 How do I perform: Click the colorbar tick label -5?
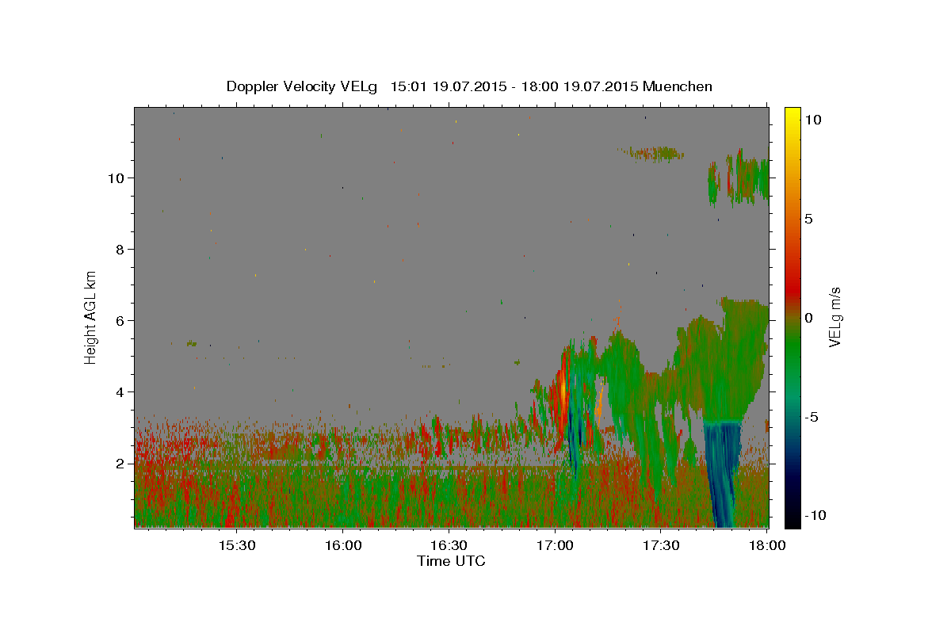tap(811, 417)
